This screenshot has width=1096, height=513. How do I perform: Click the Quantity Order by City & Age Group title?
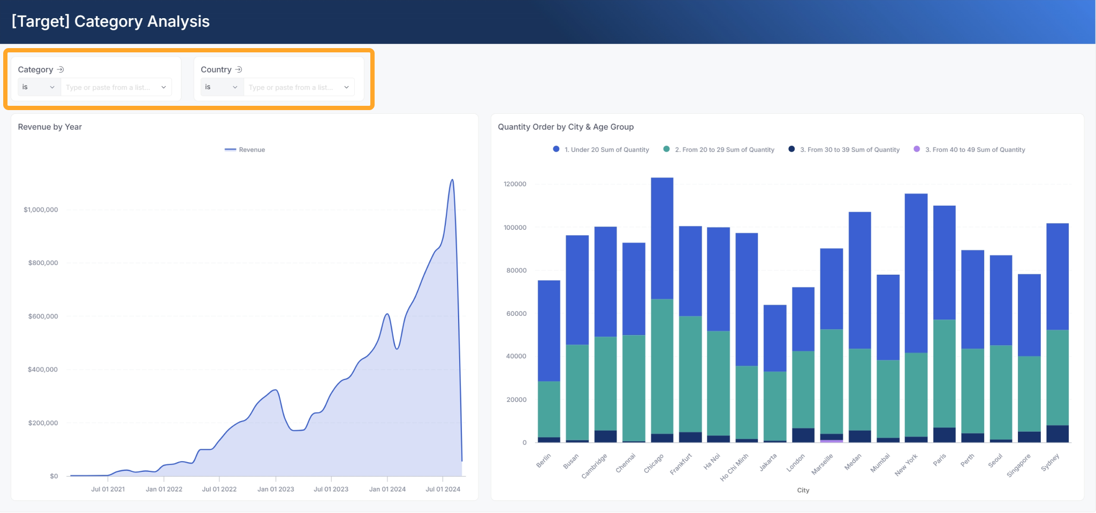[x=566, y=127]
